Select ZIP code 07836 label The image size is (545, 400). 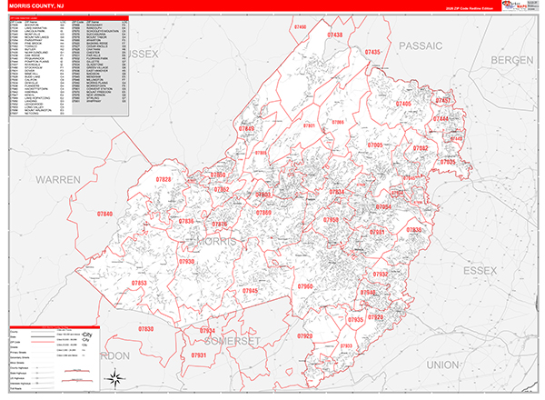click(x=186, y=221)
